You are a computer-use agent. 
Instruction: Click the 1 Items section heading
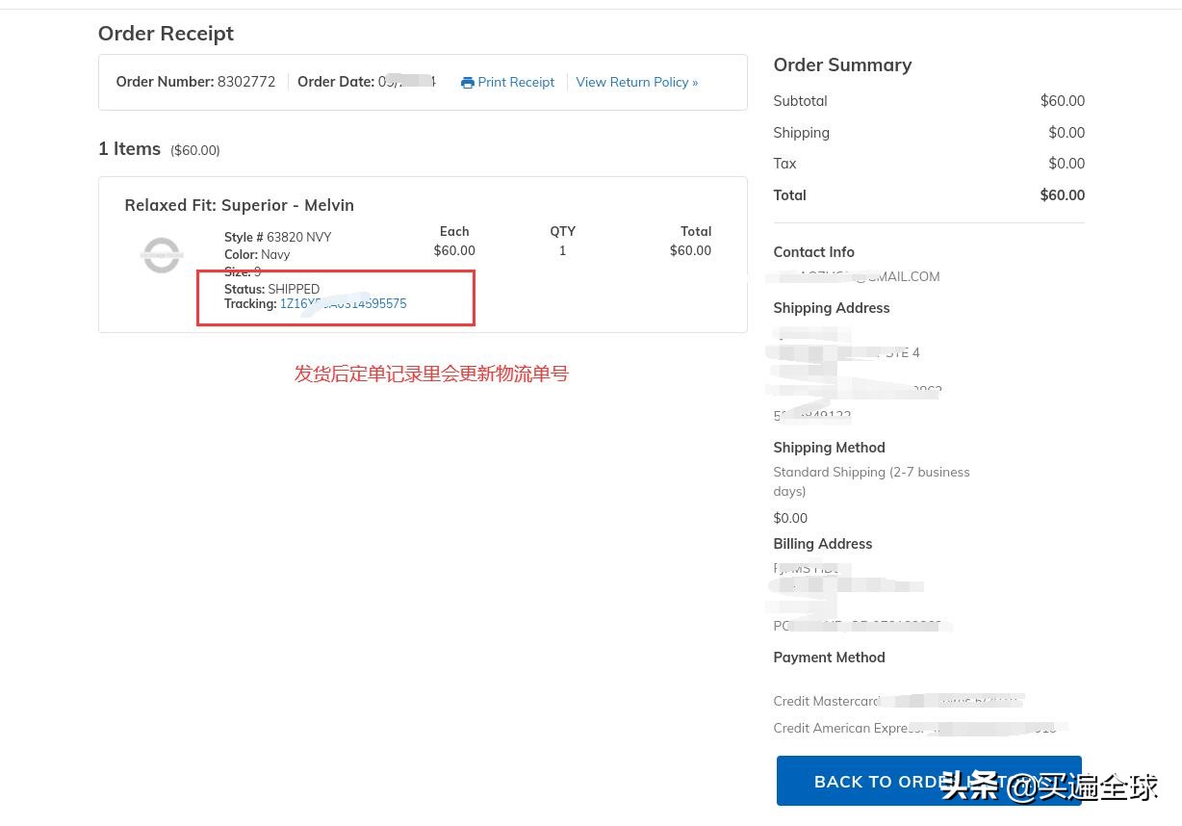pos(129,149)
